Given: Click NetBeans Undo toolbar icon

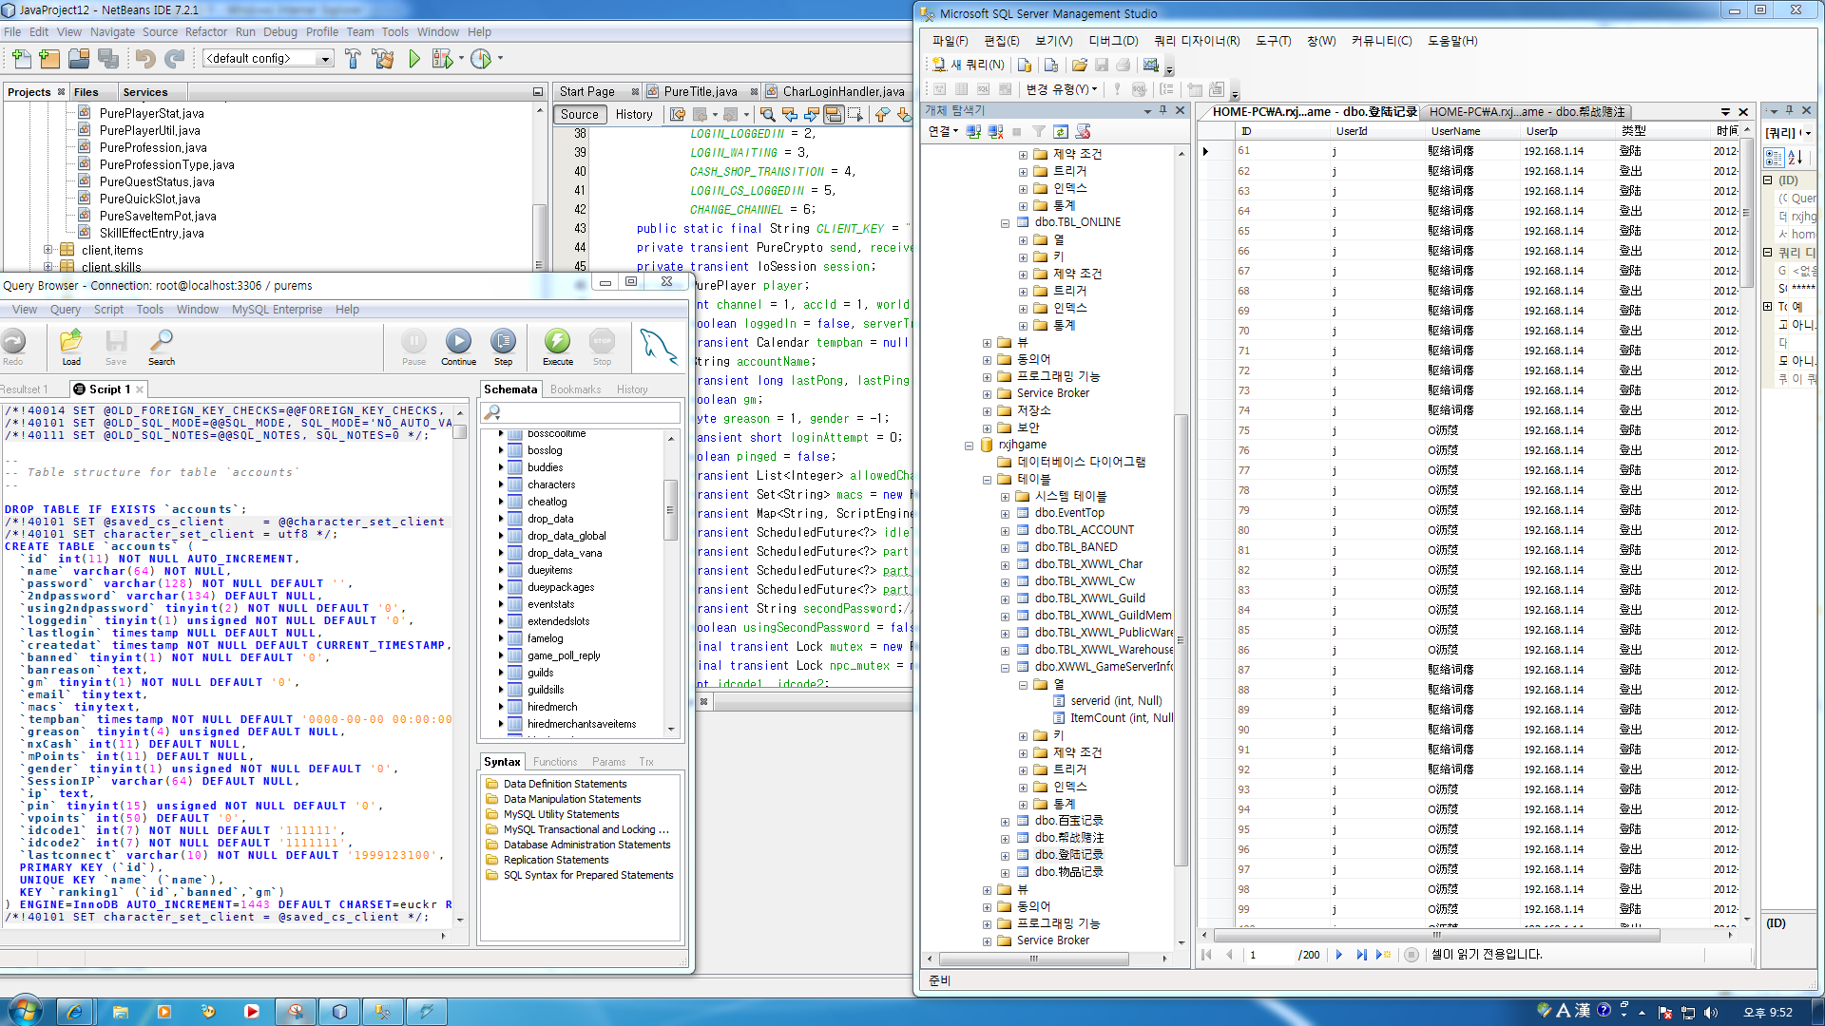Looking at the screenshot, I should click(x=144, y=59).
